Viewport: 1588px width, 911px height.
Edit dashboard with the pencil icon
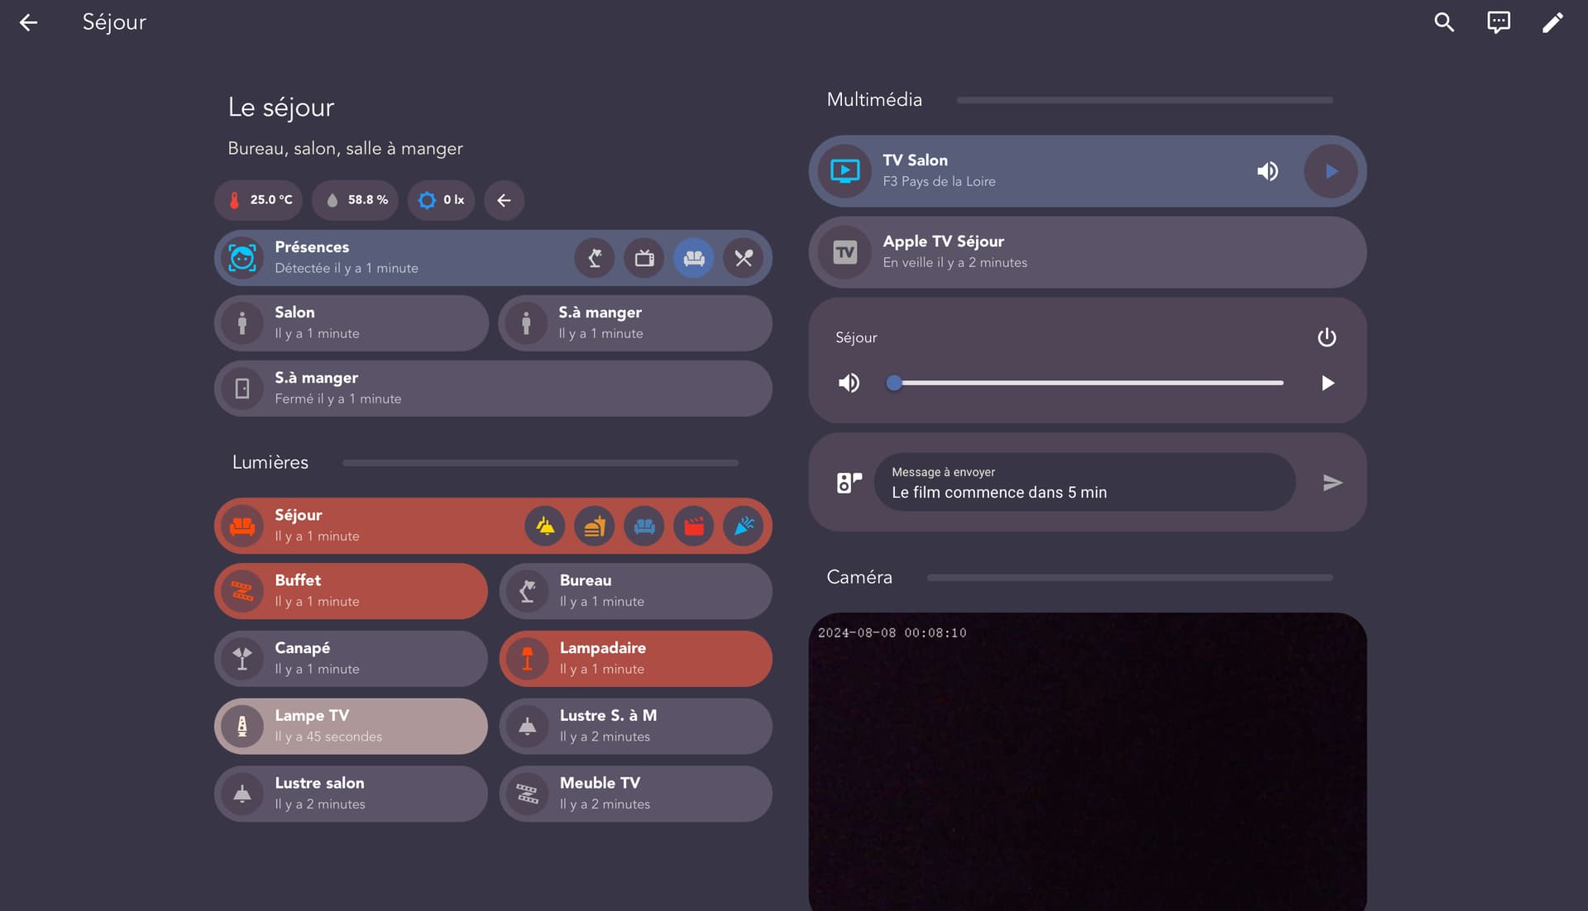pyautogui.click(x=1552, y=22)
